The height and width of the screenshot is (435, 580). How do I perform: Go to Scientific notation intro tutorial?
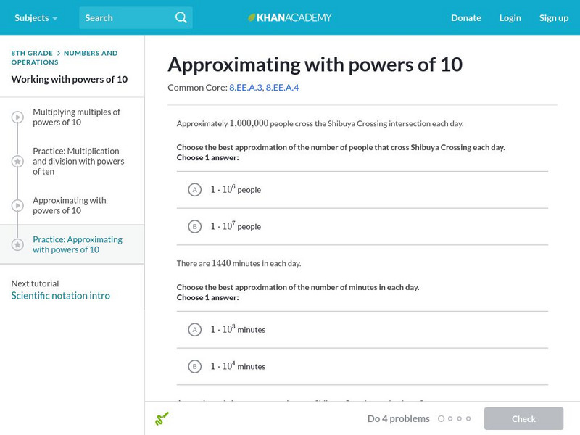coord(61,296)
